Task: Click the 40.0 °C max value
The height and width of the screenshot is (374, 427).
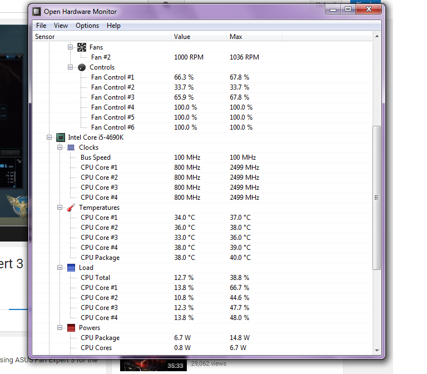Action: pyautogui.click(x=240, y=258)
